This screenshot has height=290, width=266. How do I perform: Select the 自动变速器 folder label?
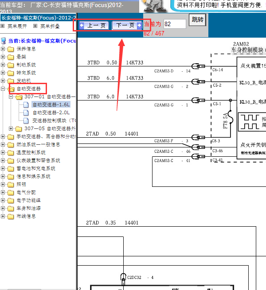pos(29,89)
